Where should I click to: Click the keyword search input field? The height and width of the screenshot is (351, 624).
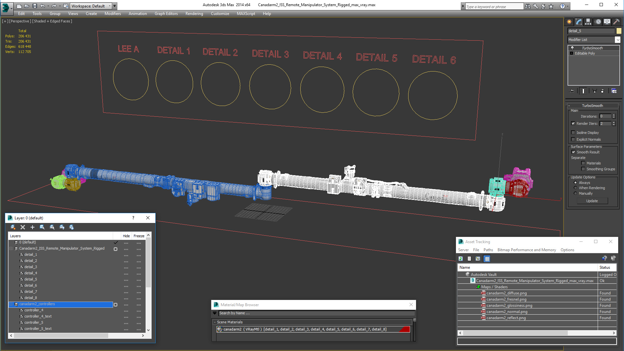pos(494,6)
